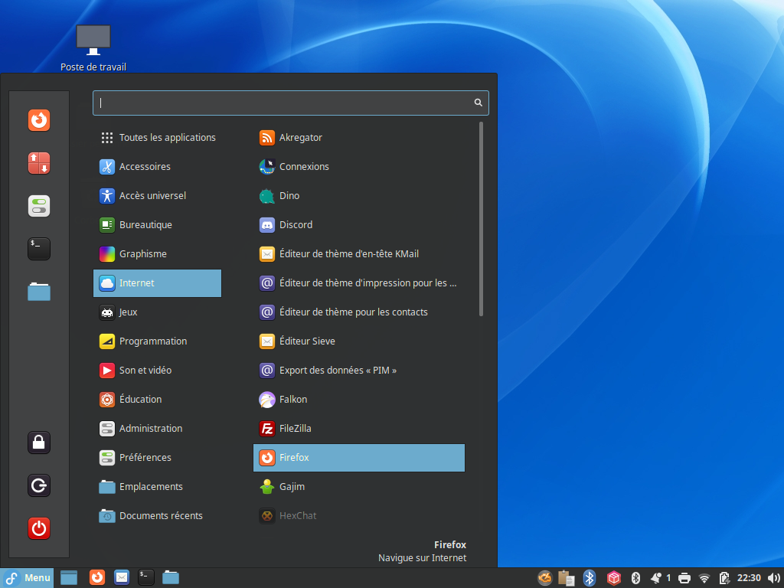Open the Accessoires category
This screenshot has height=588, width=784.
[x=157, y=166]
